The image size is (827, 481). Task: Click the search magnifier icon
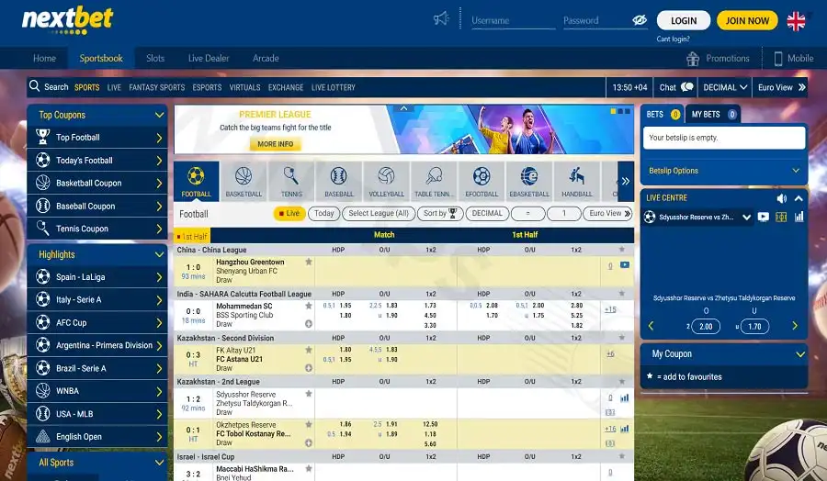(x=35, y=86)
